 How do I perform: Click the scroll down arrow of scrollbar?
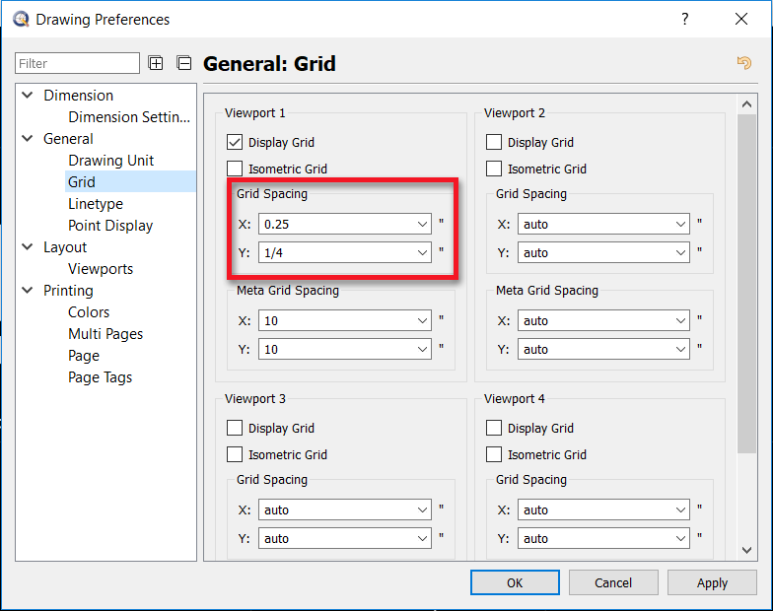pos(746,550)
